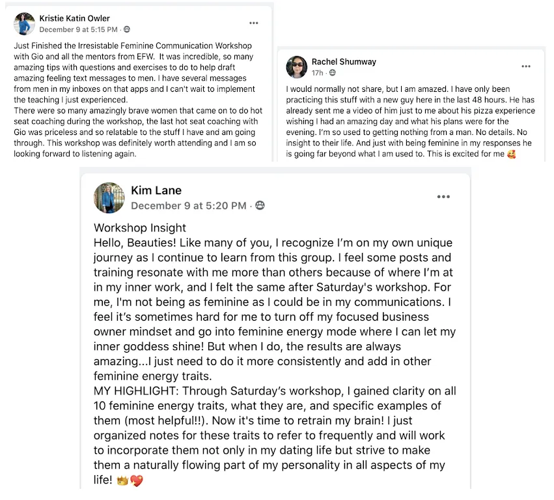This screenshot has width=554, height=500.
Task: Visit Rachel Shumway's profile name link
Action: tap(344, 61)
